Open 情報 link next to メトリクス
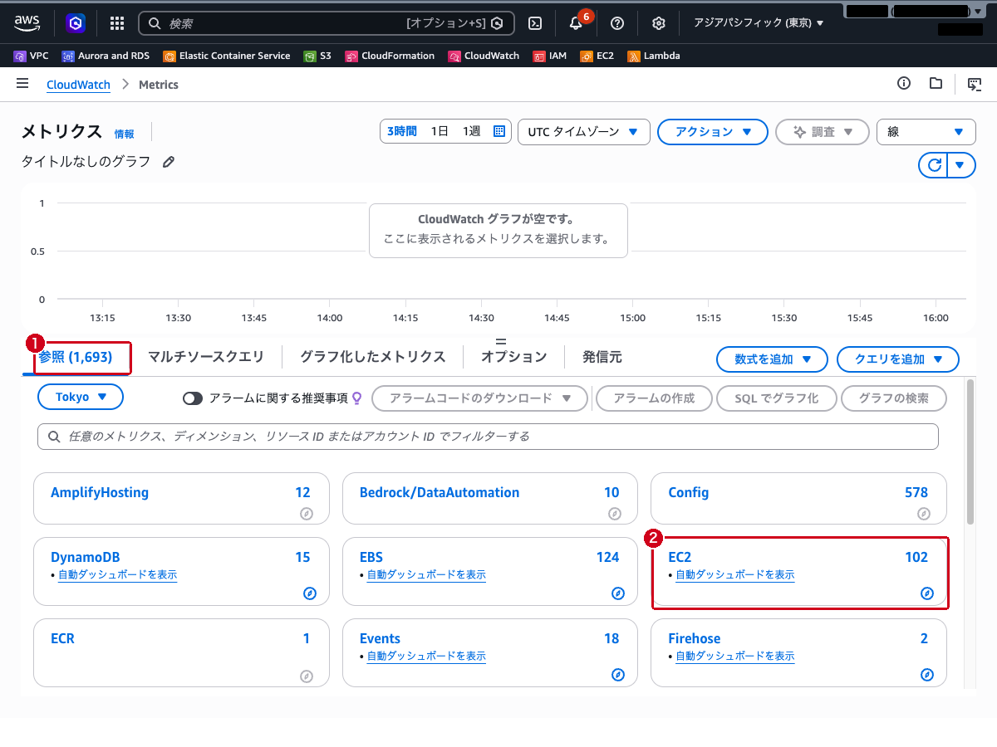 coord(124,134)
